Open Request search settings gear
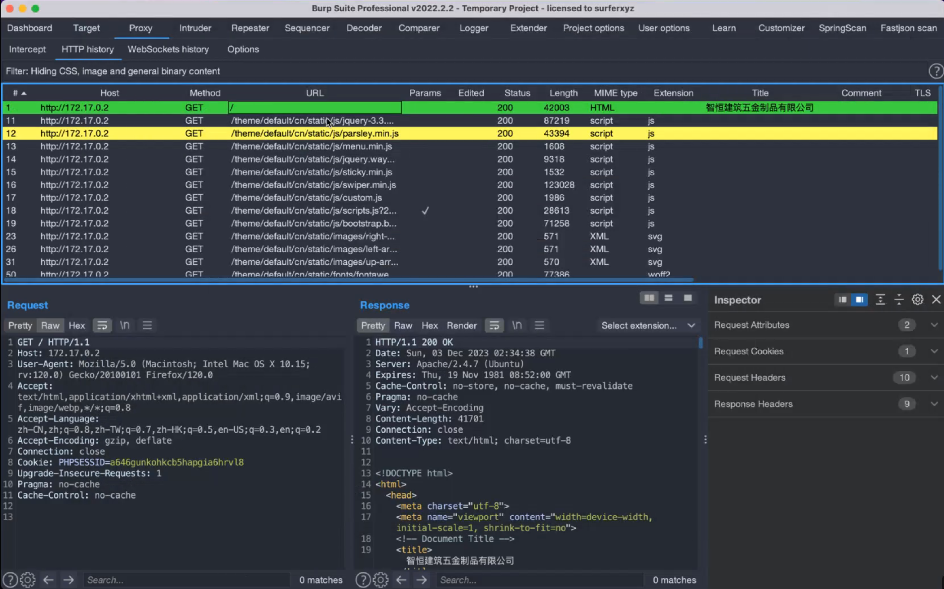This screenshot has width=944, height=589. point(28,580)
